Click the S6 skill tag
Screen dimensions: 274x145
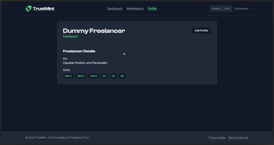[122, 76]
